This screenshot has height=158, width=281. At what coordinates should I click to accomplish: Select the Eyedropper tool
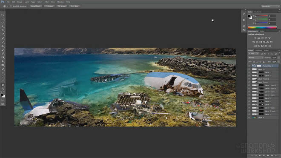(x=3, y=34)
